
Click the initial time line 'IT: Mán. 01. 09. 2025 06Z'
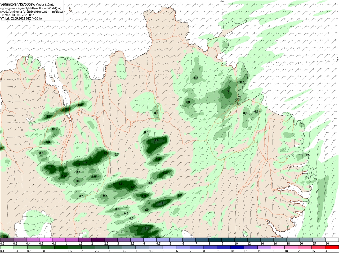click(18, 15)
